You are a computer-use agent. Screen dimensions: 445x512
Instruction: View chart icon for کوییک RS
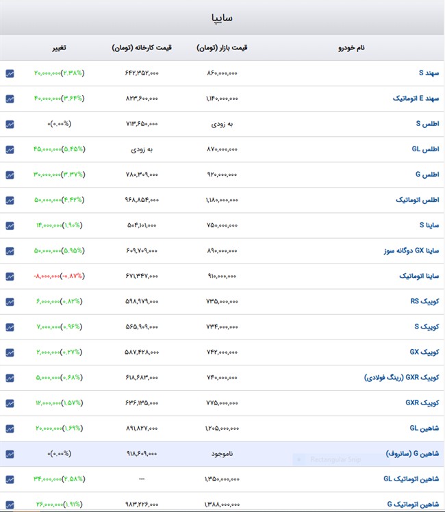pyautogui.click(x=10, y=301)
